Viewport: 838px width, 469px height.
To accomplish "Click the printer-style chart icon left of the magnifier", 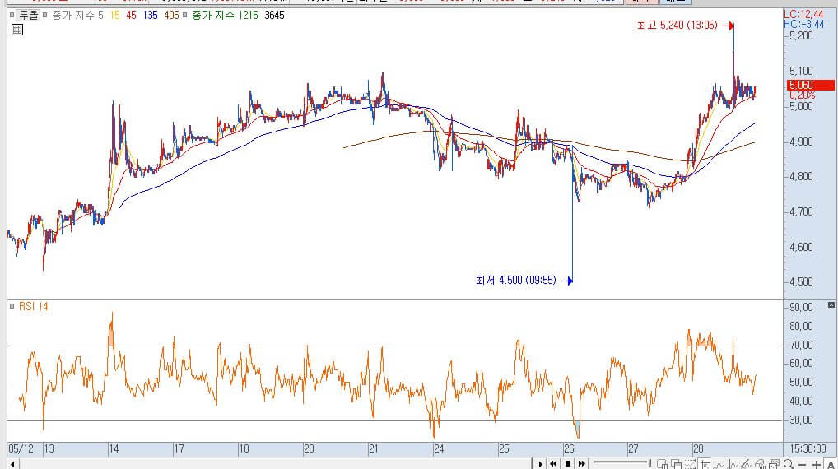I will (x=760, y=464).
